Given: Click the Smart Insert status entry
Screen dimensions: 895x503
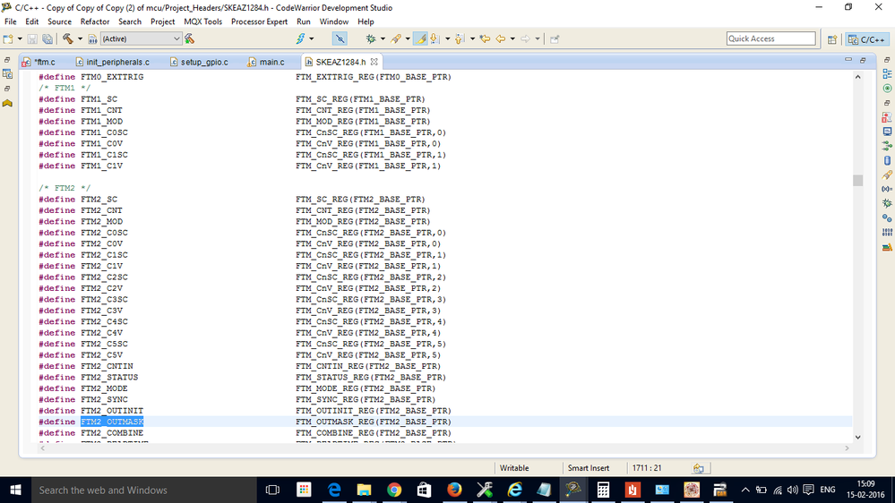Looking at the screenshot, I should click(x=589, y=468).
